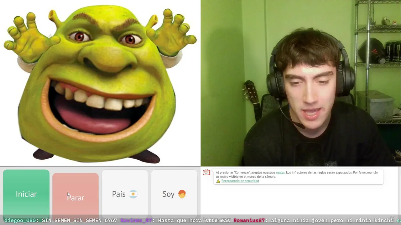Open the reglas link in the notice
This screenshot has width=401, height=225.
(280, 172)
